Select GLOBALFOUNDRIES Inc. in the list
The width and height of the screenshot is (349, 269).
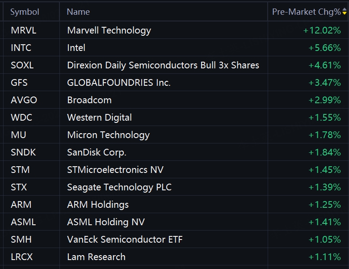pyautogui.click(x=119, y=83)
